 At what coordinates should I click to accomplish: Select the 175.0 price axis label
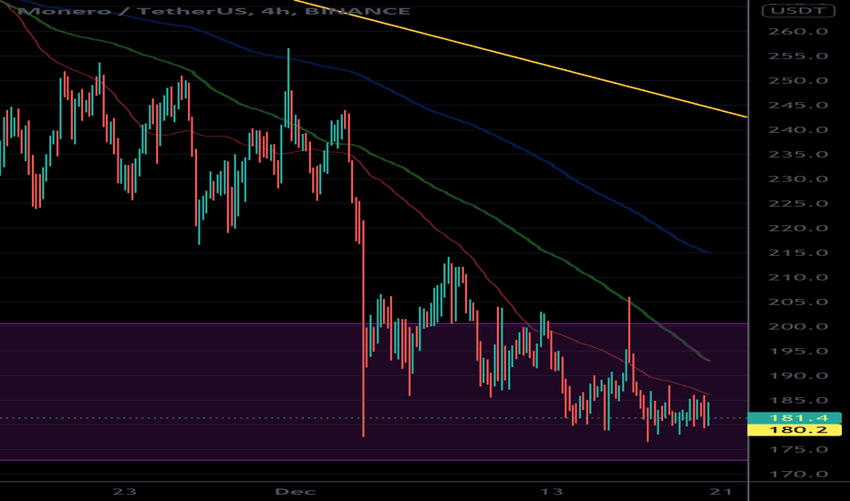coord(798,450)
